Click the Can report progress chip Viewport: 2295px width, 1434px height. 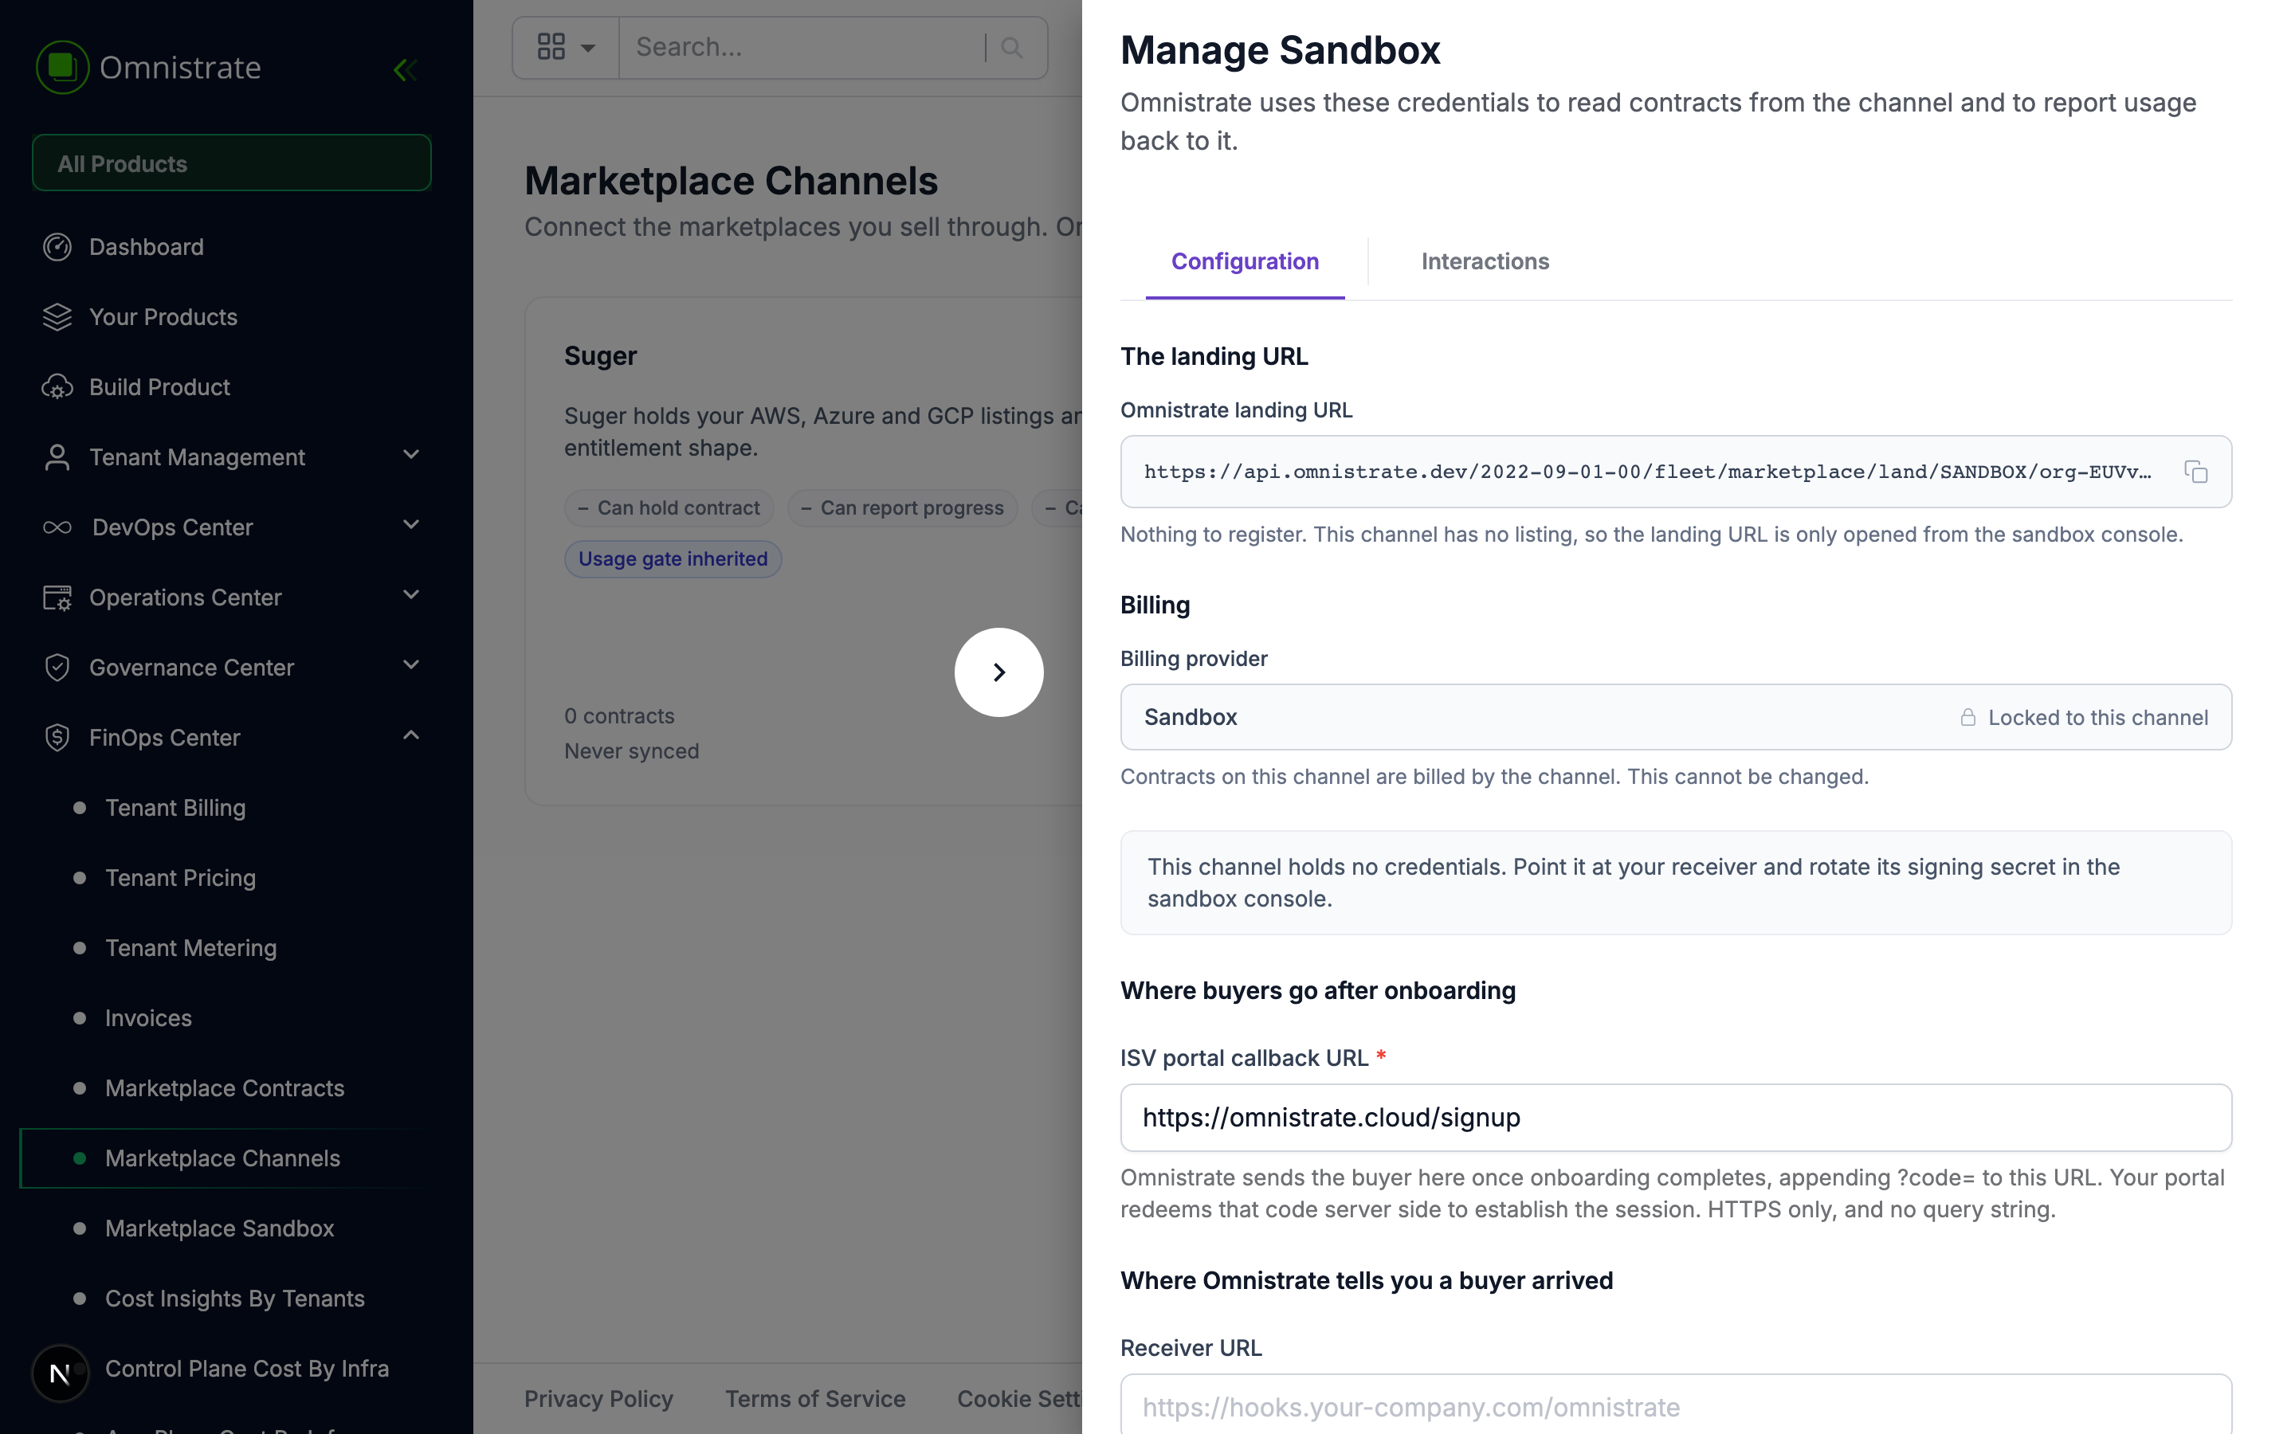coord(902,508)
